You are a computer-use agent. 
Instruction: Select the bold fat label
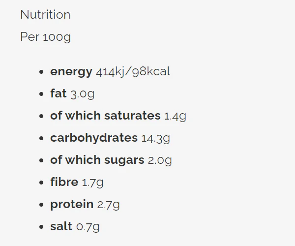tap(58, 94)
